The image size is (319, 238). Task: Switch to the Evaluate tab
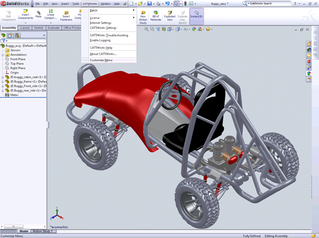[53, 28]
